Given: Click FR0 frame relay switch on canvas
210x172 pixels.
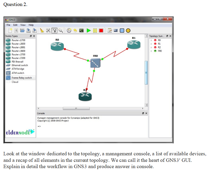Looking at the screenshot, I should 95,63.
